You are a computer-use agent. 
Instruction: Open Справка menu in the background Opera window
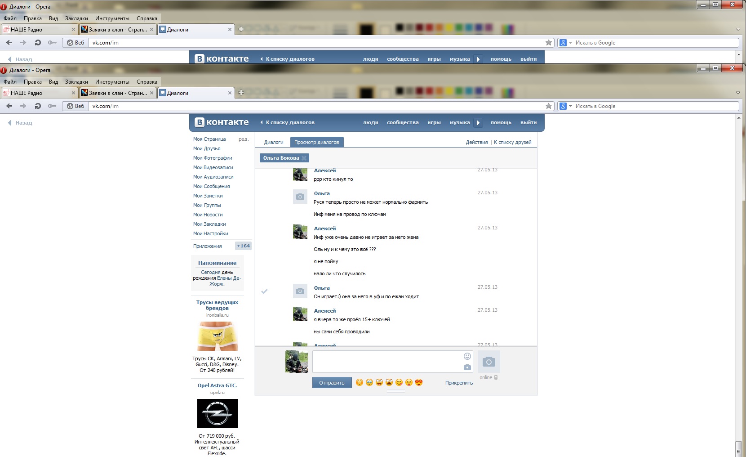point(147,18)
